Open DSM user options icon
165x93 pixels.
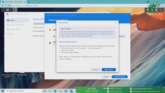click(x=152, y=10)
